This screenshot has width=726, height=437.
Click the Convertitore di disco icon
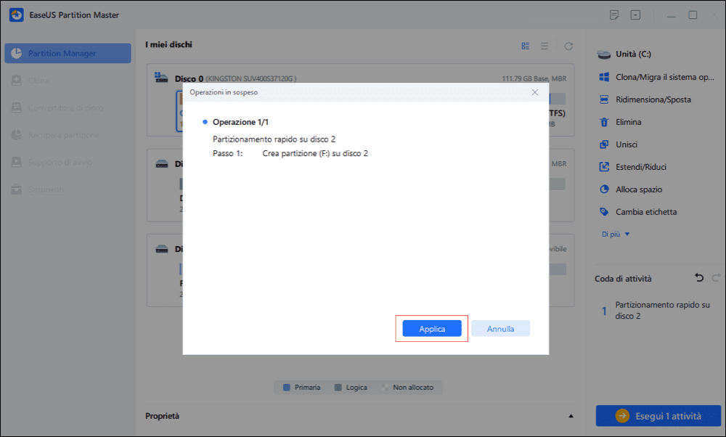tap(17, 108)
